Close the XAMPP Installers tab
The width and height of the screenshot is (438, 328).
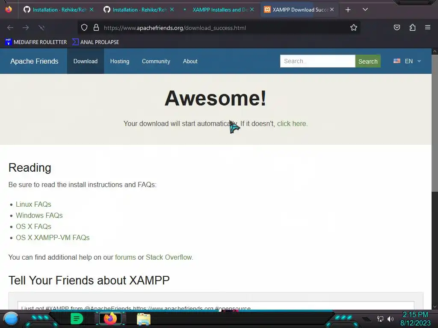pos(252,9)
